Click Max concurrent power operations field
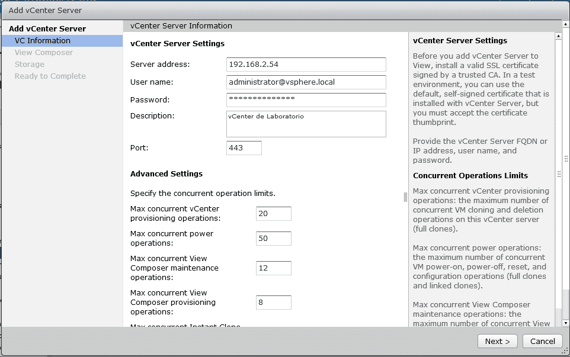 [x=273, y=238]
